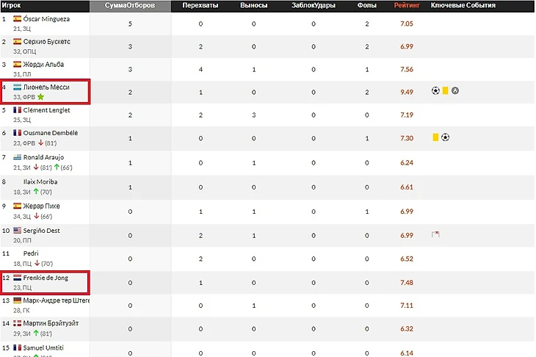Sort by СуммаОтборов column

(x=130, y=5)
